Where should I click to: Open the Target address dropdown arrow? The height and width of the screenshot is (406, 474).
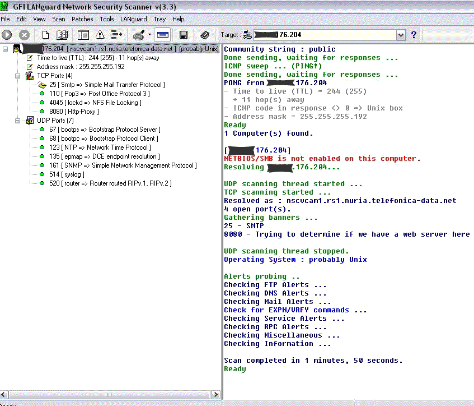(x=401, y=35)
